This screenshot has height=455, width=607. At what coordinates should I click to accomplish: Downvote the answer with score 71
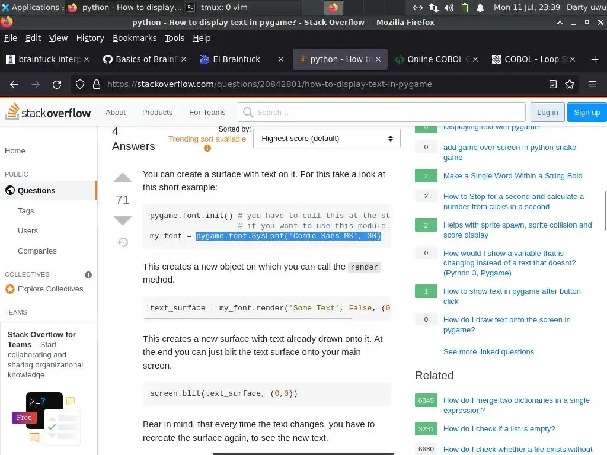[123, 220]
